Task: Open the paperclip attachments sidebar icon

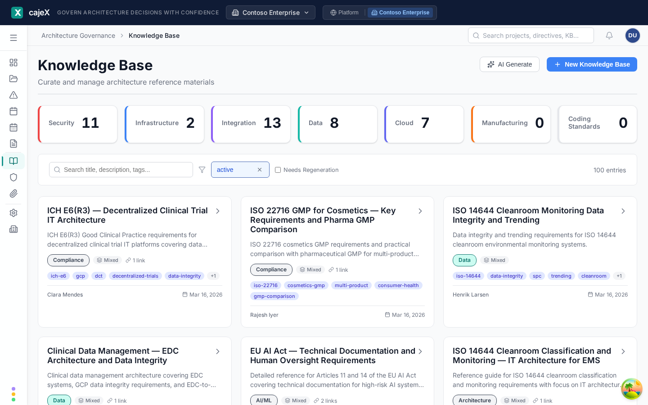Action: point(13,193)
